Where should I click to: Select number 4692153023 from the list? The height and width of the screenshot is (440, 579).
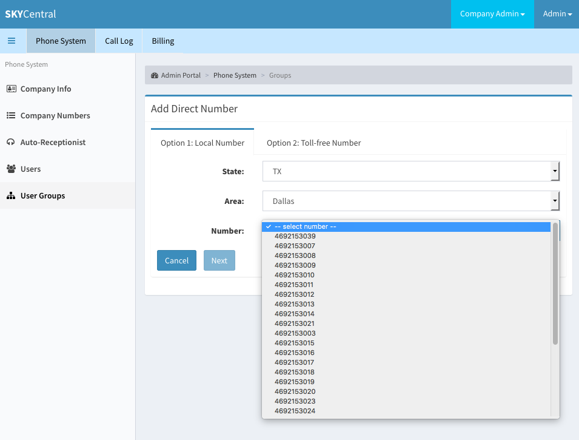(x=406, y=401)
